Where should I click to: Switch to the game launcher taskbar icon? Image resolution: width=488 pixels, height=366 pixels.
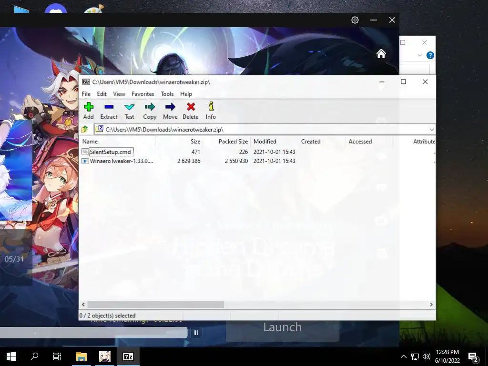[x=104, y=356]
